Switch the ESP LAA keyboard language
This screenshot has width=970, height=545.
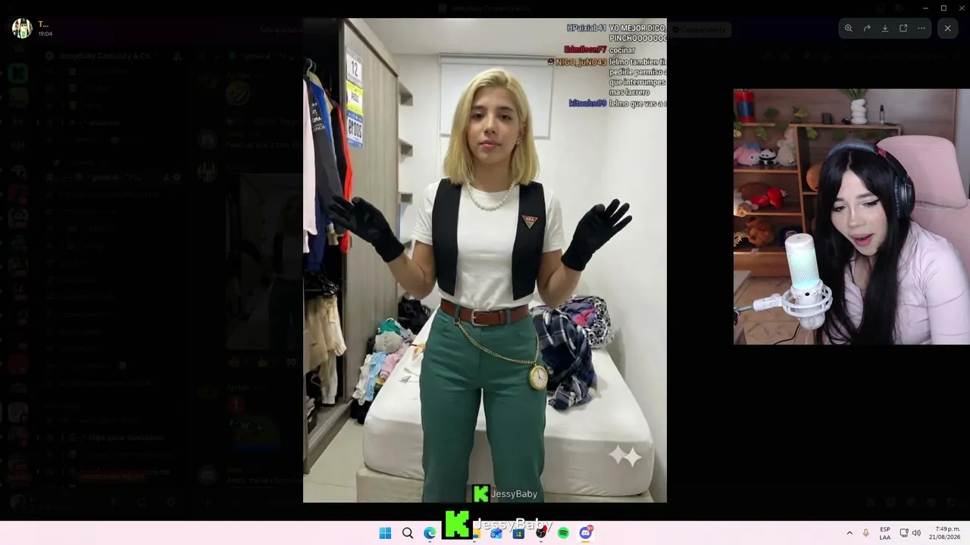point(885,533)
